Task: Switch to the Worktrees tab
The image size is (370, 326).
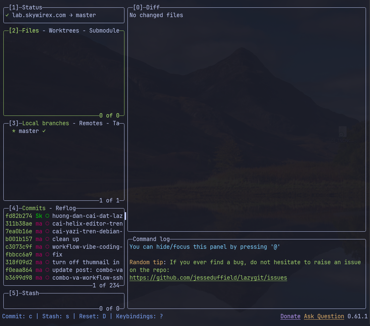Action: point(64,31)
